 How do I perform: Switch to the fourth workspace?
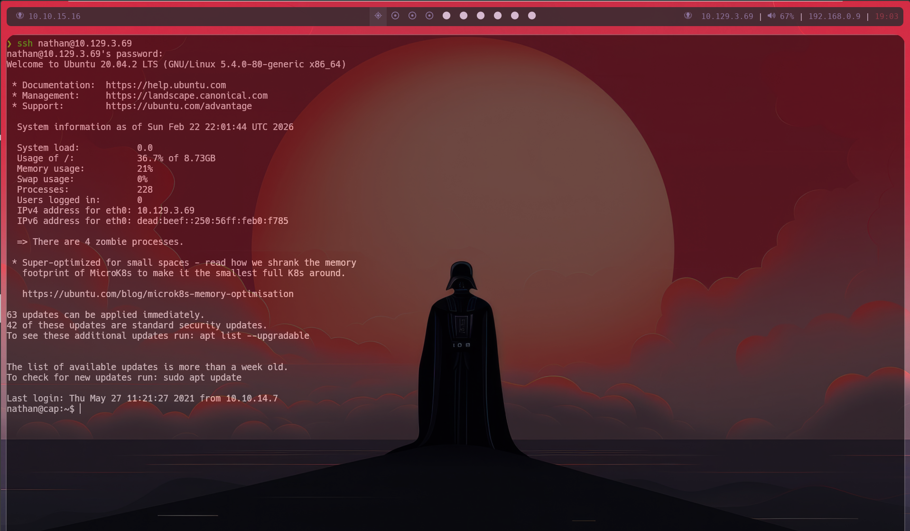tap(429, 16)
